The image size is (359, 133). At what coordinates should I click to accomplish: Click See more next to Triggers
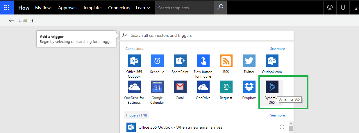point(277,115)
